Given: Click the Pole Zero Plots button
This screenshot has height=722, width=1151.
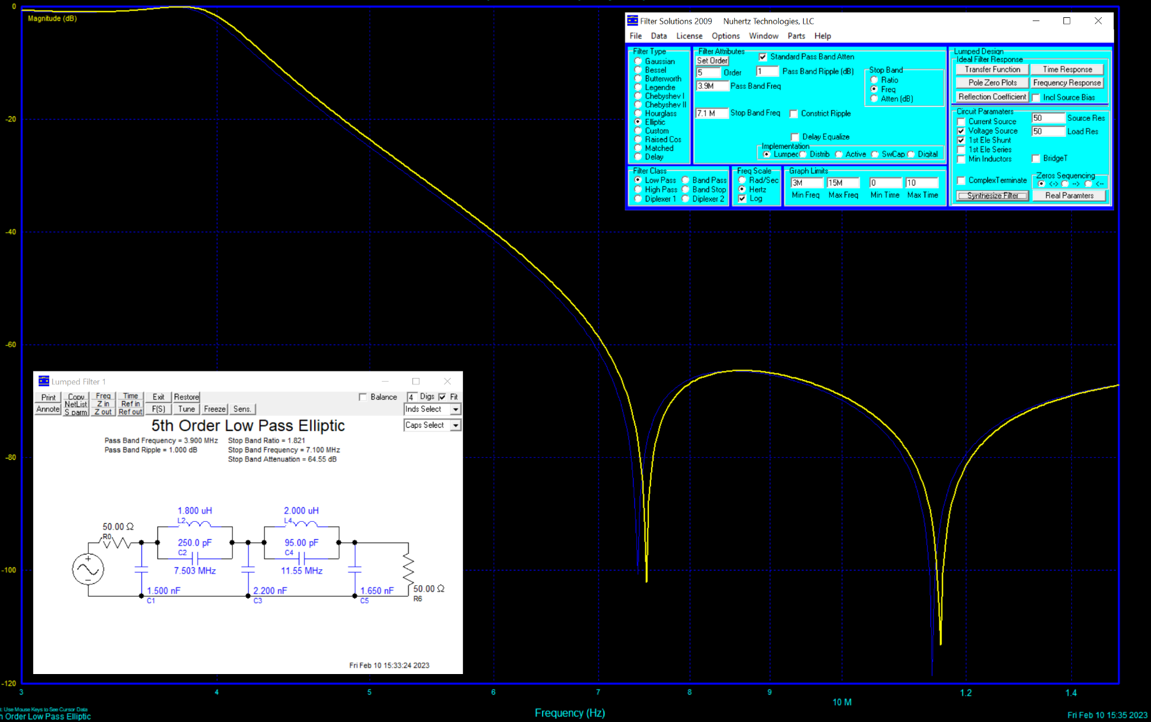Looking at the screenshot, I should coord(992,82).
